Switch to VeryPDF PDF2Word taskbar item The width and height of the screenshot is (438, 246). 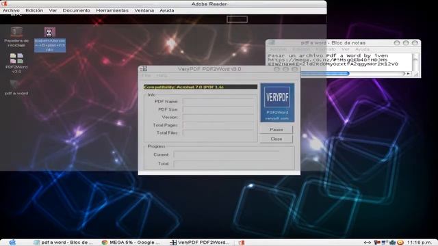pyautogui.click(x=200, y=243)
